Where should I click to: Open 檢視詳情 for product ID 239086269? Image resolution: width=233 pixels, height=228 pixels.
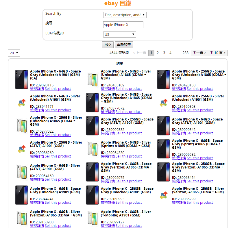click(37, 156)
